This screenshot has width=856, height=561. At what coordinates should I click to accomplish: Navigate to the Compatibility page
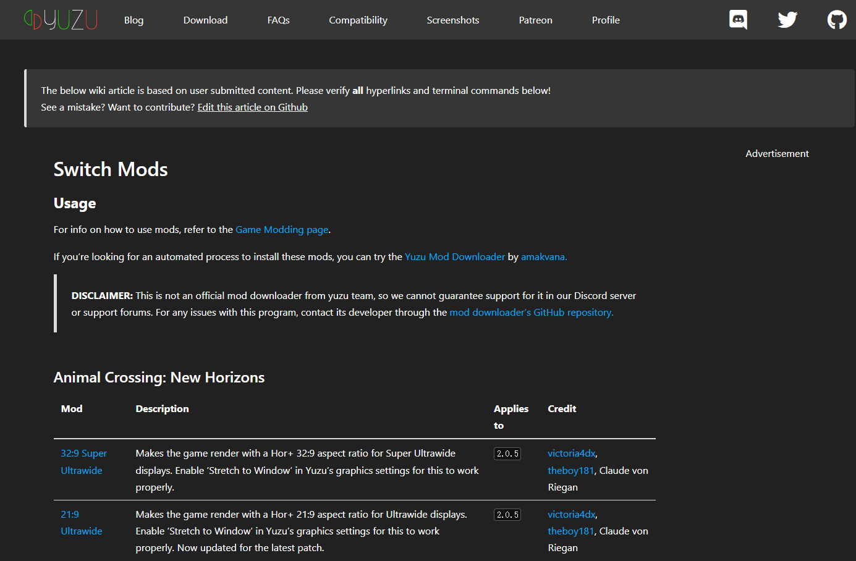(358, 20)
